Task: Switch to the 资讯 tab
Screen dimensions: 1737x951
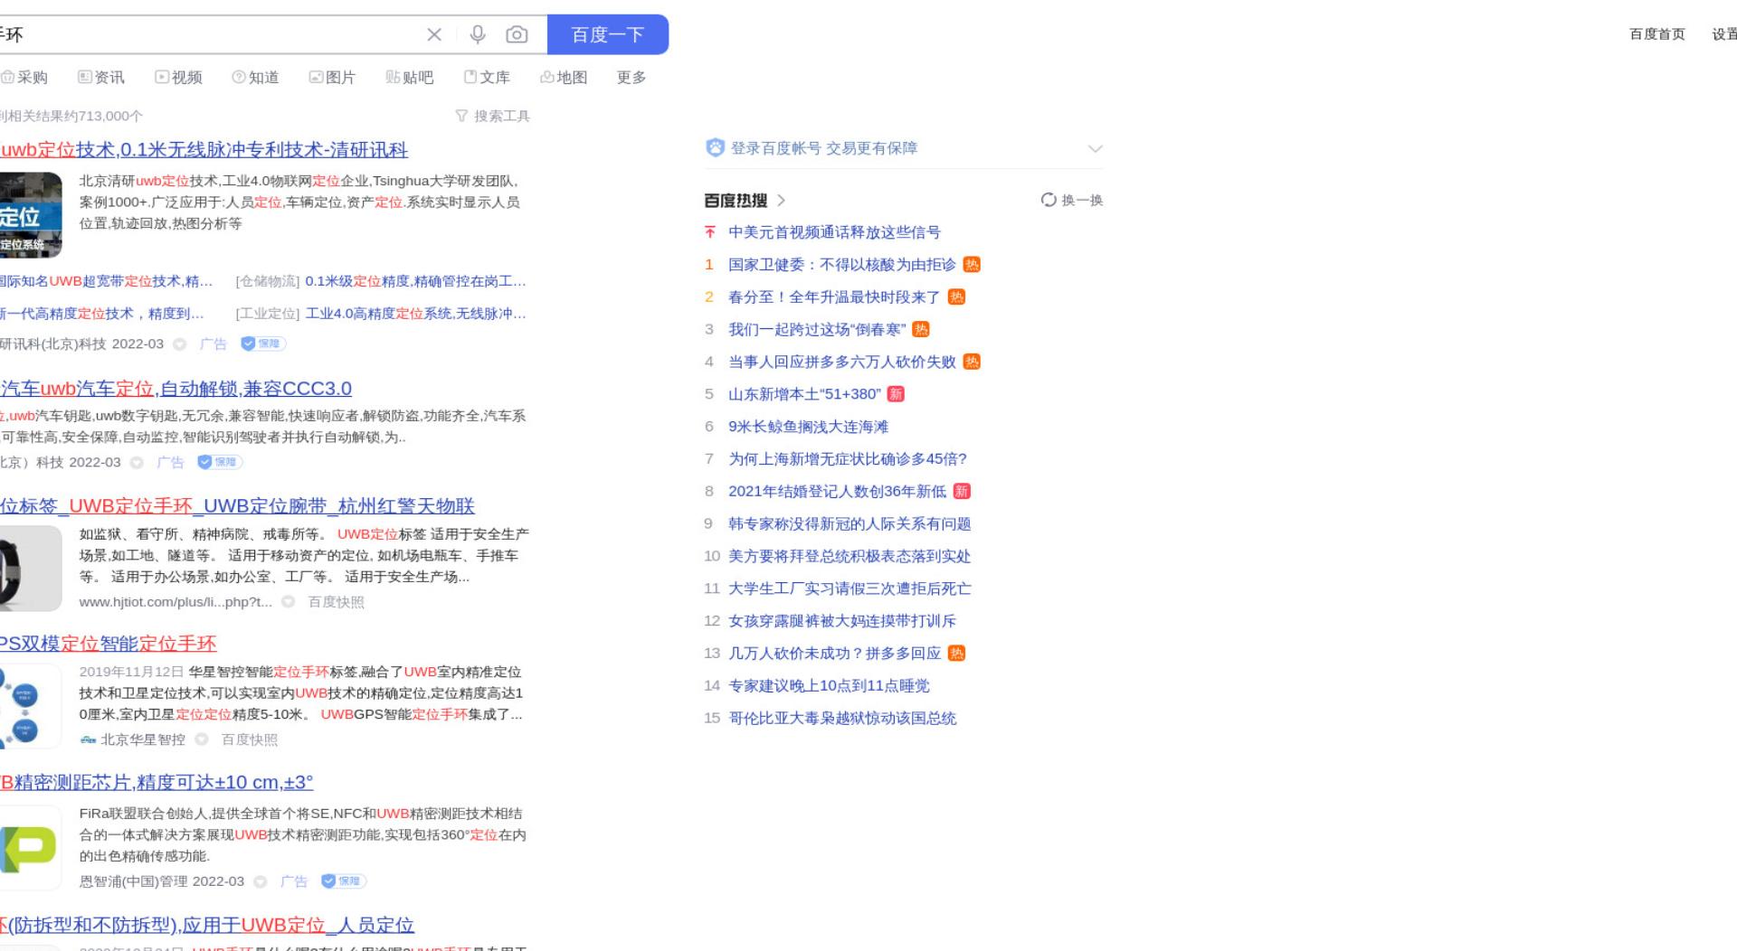Action: click(x=101, y=78)
